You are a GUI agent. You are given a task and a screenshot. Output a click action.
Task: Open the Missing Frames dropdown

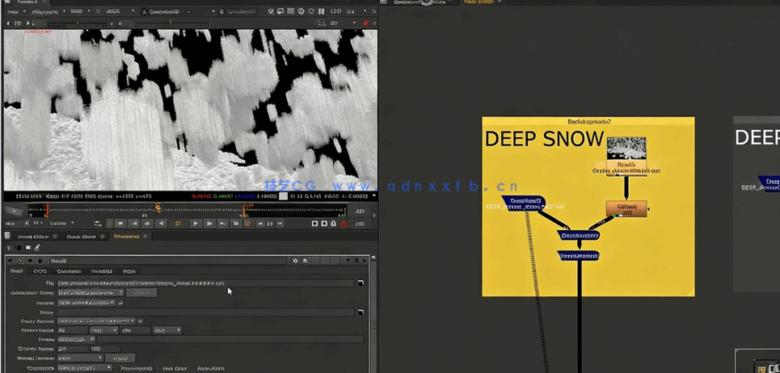click(x=79, y=358)
